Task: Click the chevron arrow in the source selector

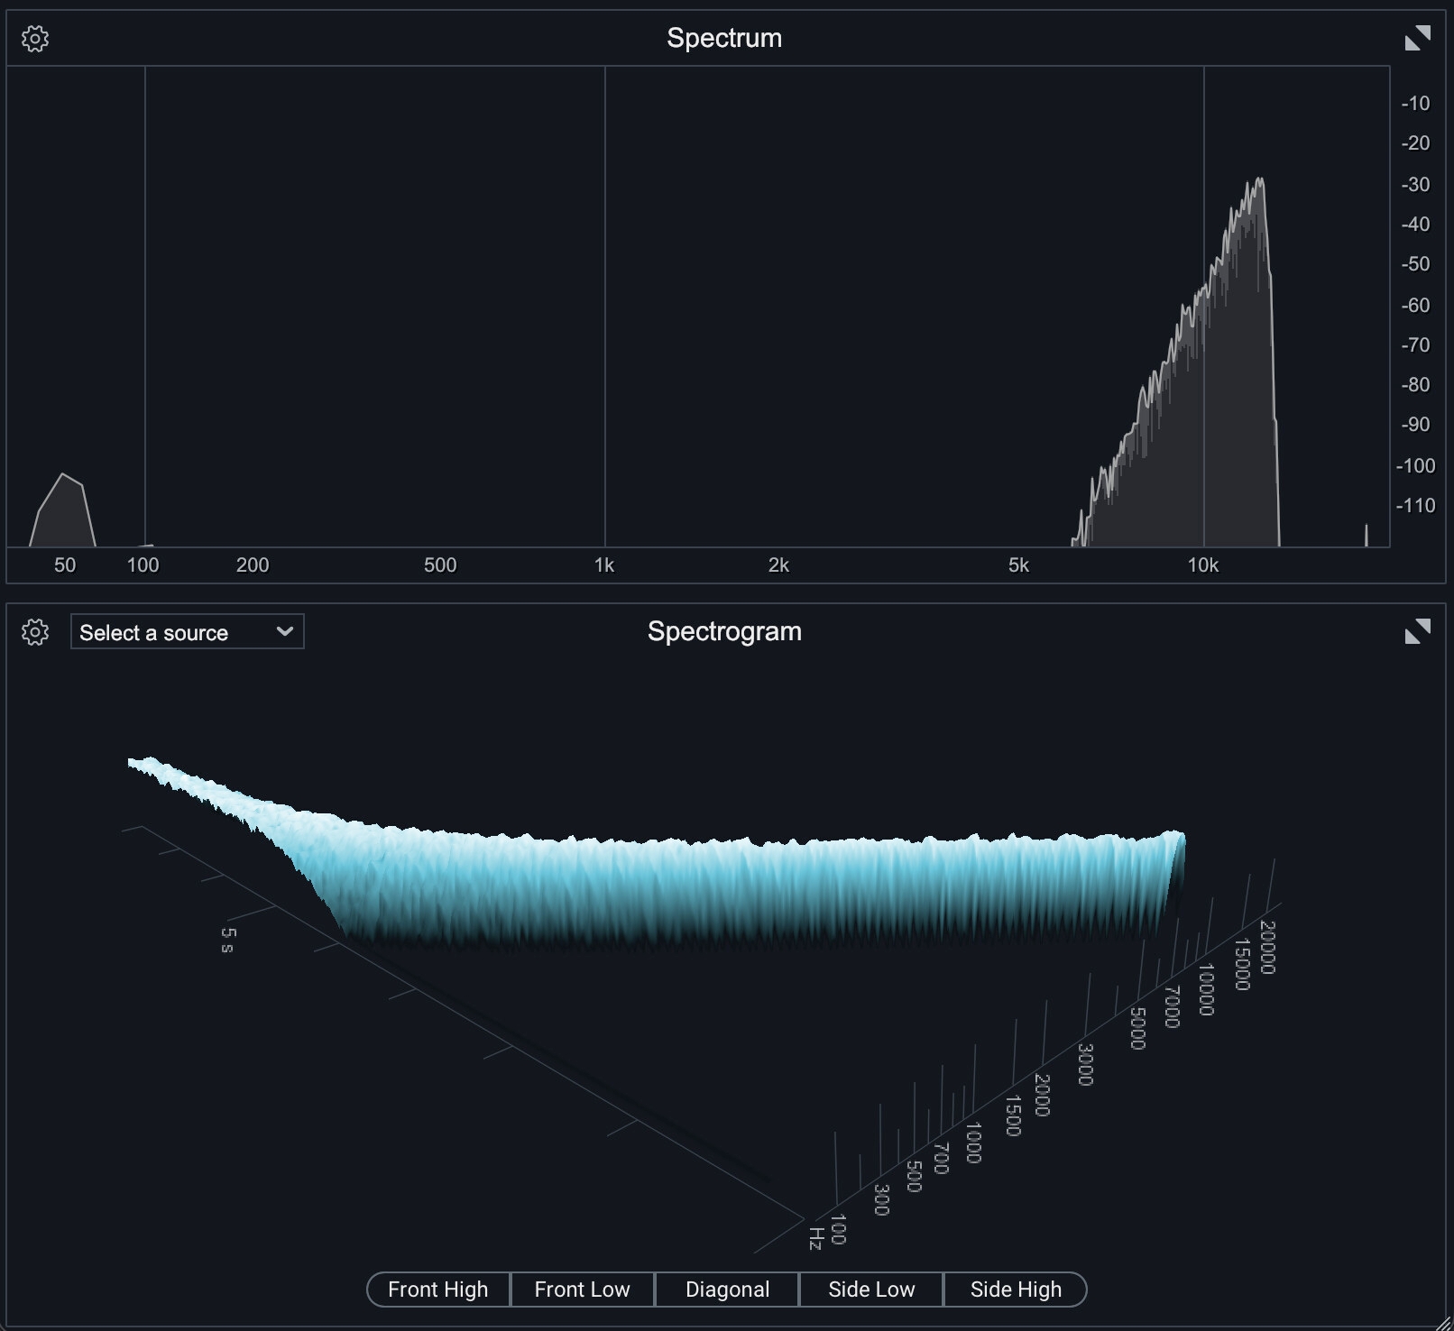Action: coord(285,631)
